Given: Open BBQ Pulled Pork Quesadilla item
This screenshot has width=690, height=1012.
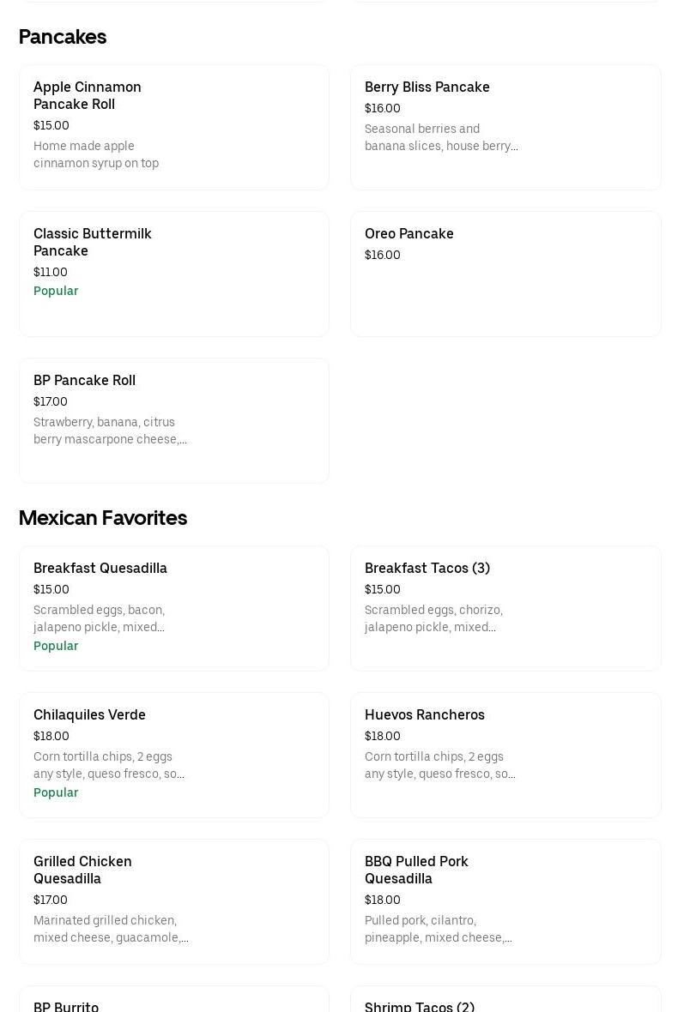Looking at the screenshot, I should pos(505,901).
